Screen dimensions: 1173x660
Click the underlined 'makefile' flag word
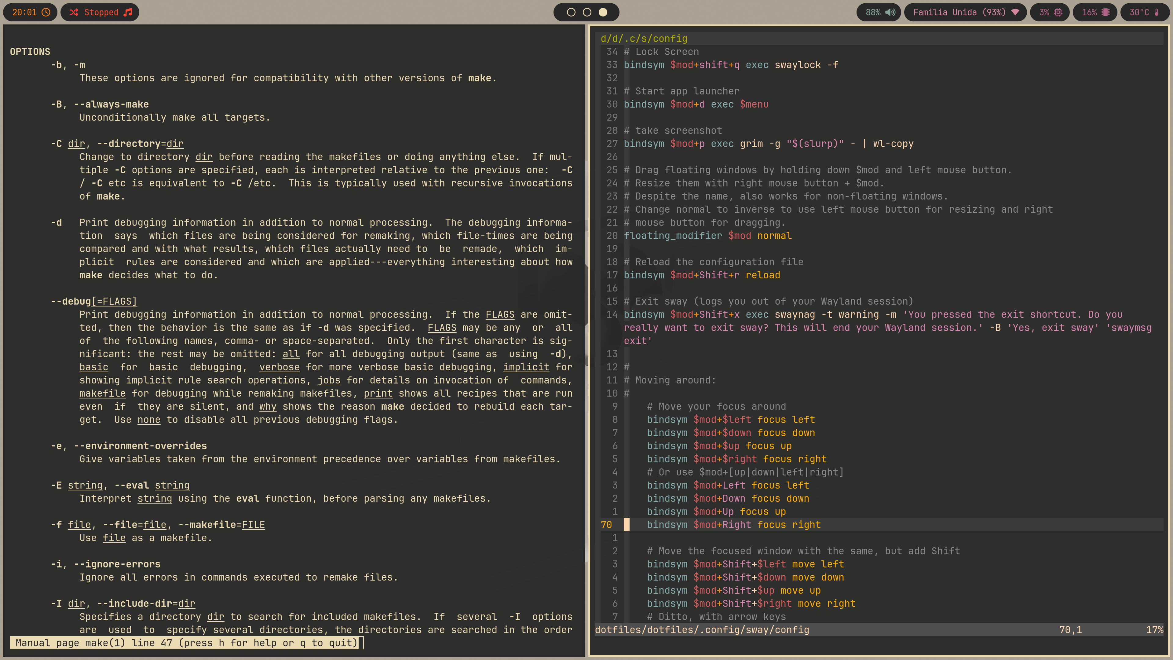pyautogui.click(x=102, y=394)
